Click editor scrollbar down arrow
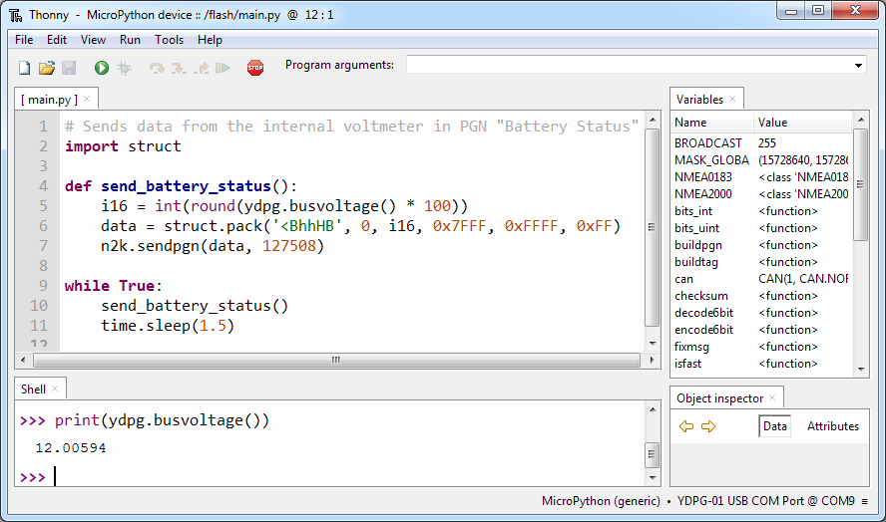Screen dimensions: 886x522 653,343
